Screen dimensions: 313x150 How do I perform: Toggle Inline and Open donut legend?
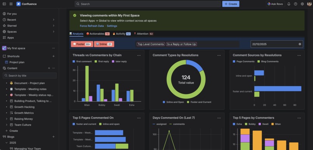173,102
